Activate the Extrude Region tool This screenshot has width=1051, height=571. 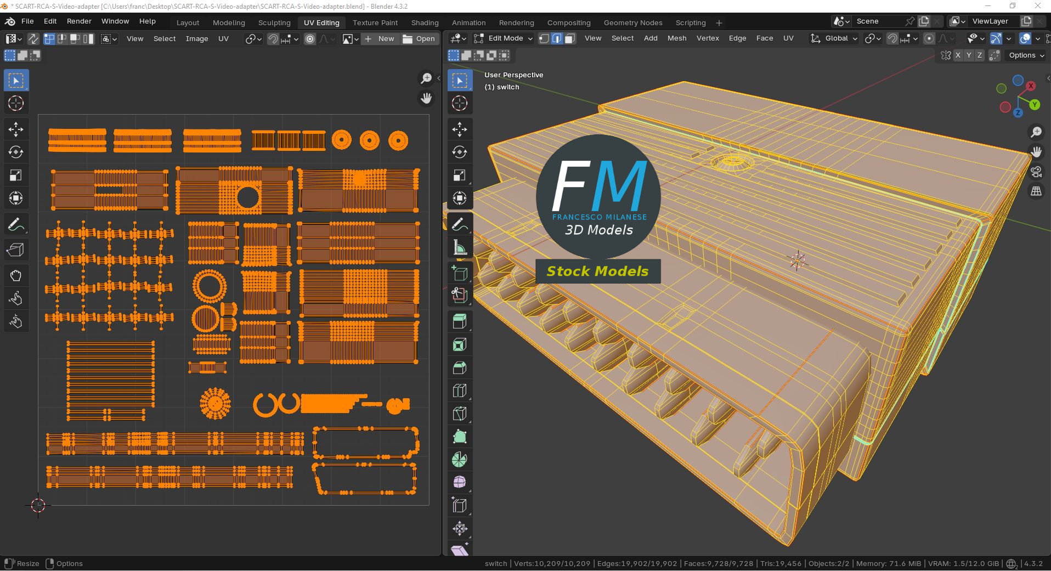click(x=460, y=321)
